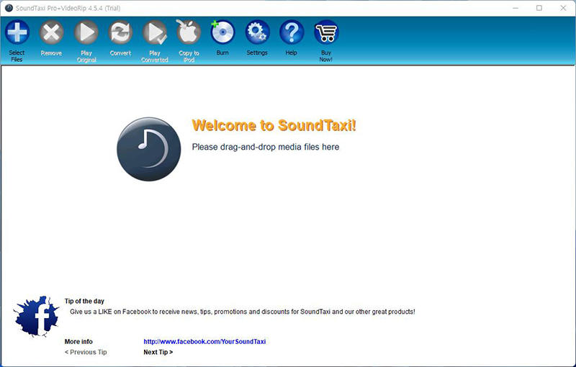
Task: Click the Copy to iPod apple icon
Action: [189, 32]
